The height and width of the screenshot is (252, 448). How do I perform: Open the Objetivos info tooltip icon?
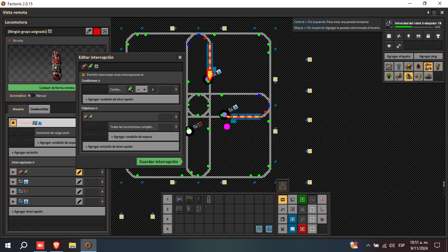(96, 108)
